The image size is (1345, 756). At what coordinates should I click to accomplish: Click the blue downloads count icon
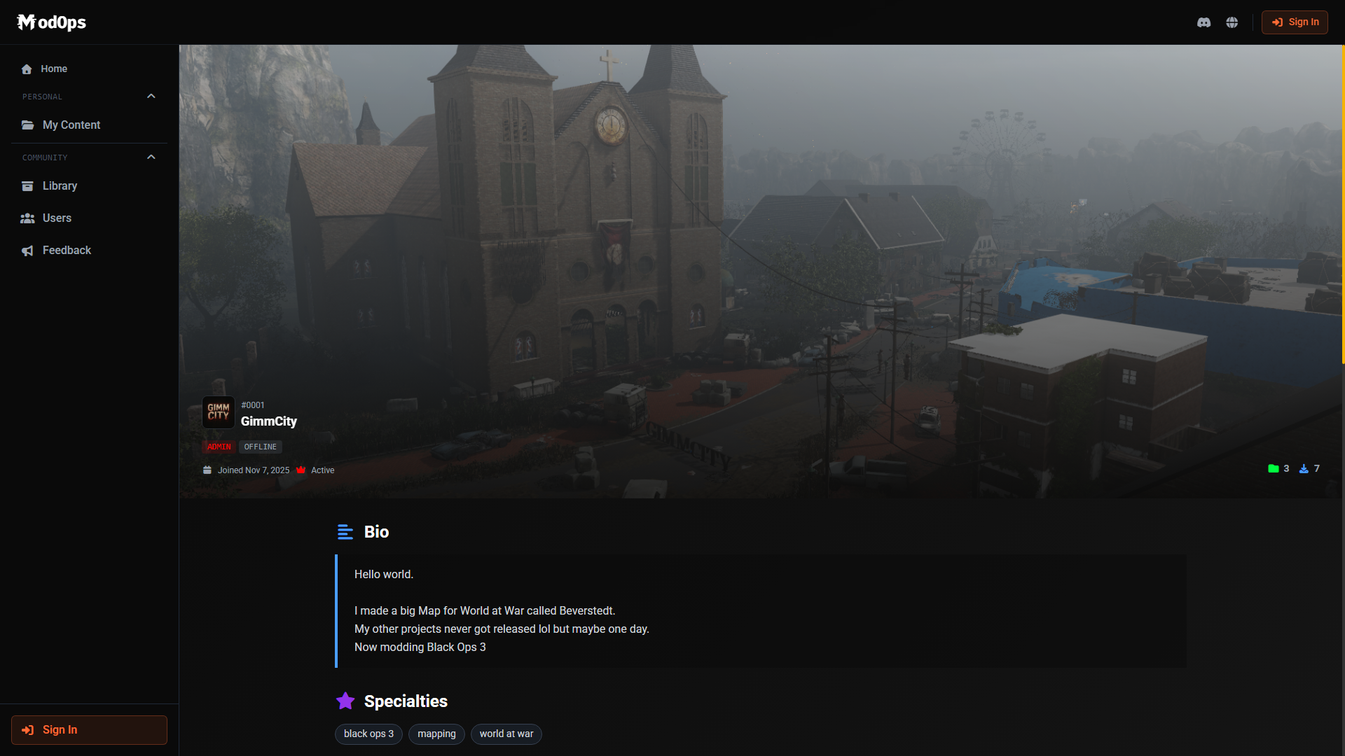[1304, 469]
